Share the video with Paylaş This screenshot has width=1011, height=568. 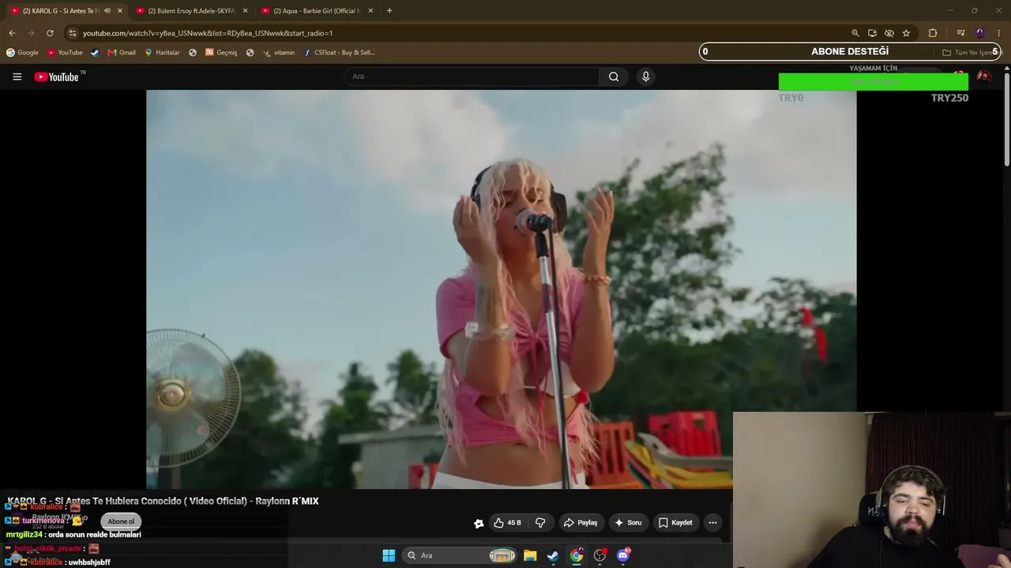[x=581, y=522]
